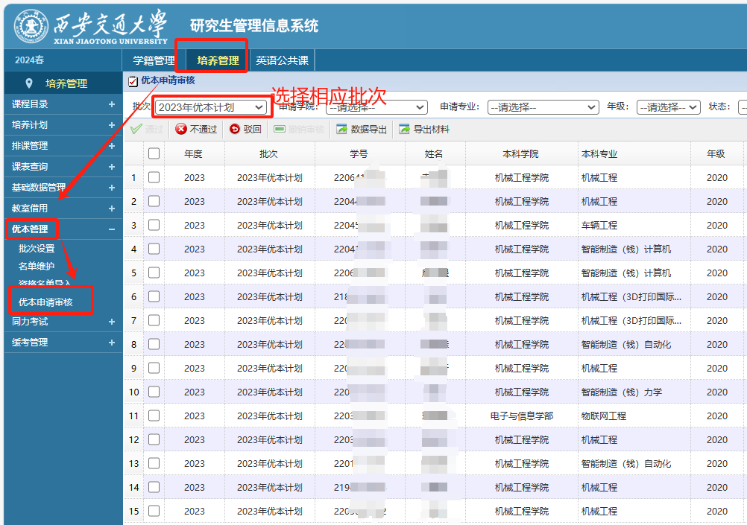The width and height of the screenshot is (747, 525).
Task: Expand 缓考管理 with its plus icon
Action: pyautogui.click(x=112, y=343)
